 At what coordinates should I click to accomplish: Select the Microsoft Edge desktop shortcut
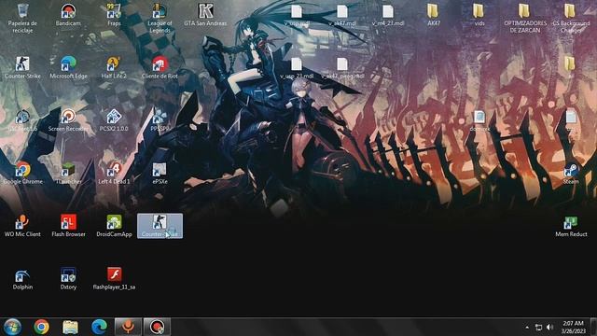pos(68,68)
